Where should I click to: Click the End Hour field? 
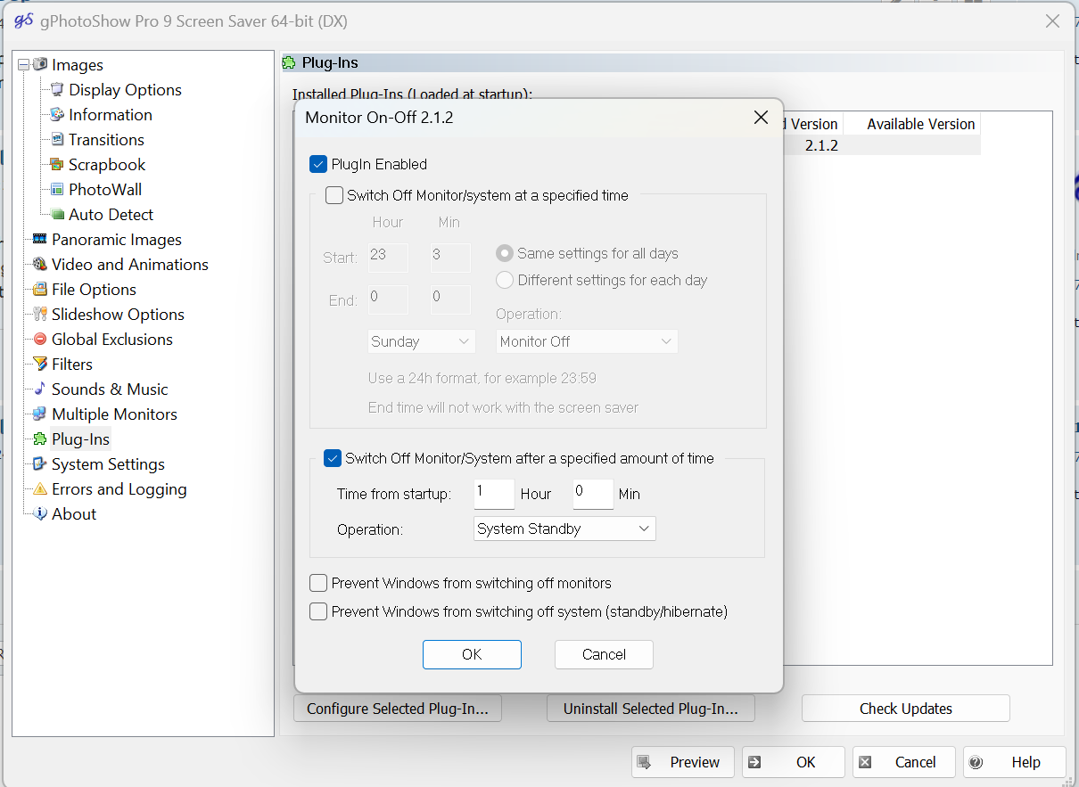388,299
